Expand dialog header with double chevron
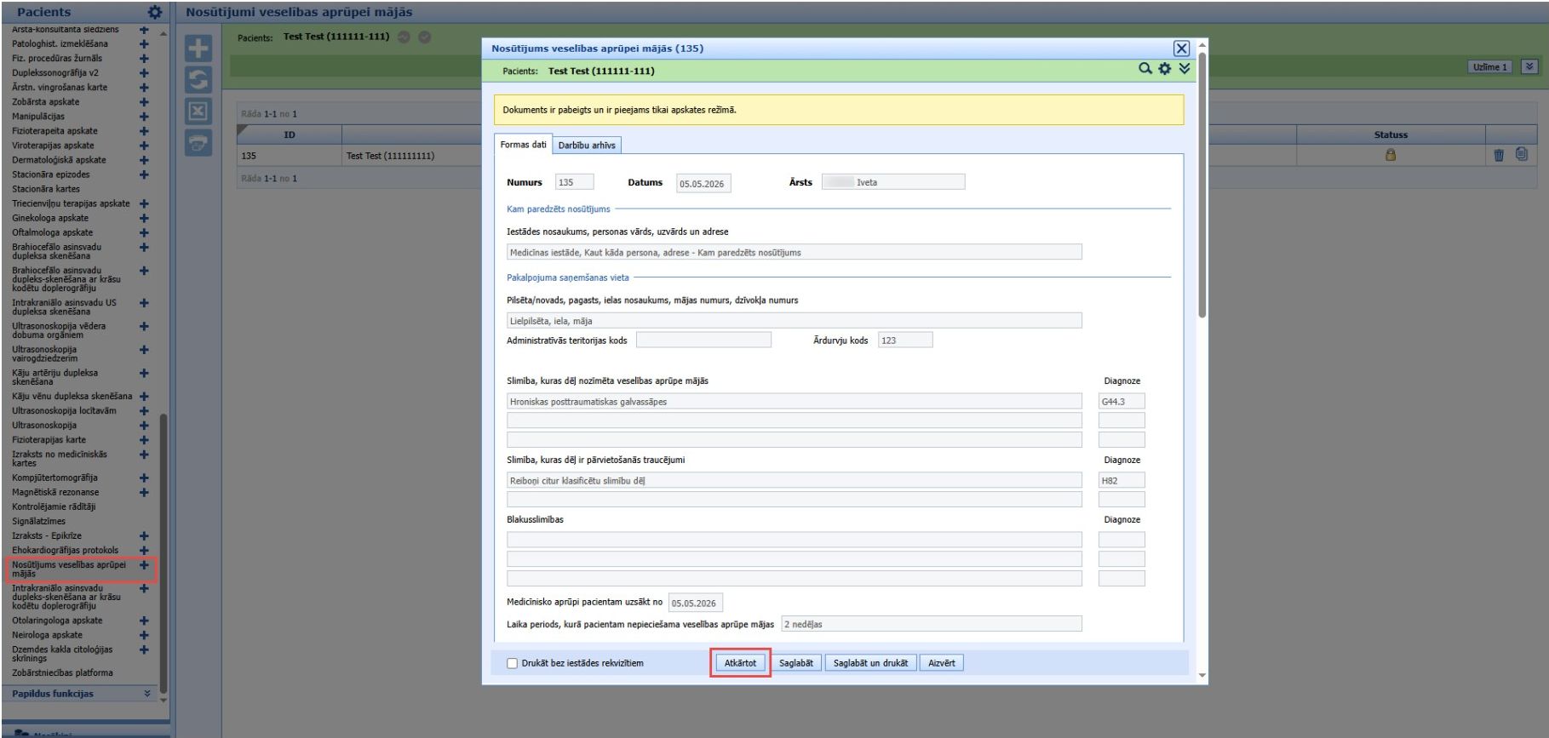 pos(1185,68)
